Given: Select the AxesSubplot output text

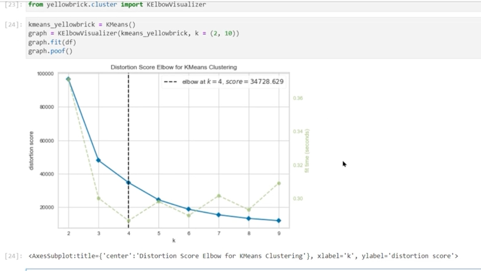Looking at the screenshot, I should click(x=242, y=255).
